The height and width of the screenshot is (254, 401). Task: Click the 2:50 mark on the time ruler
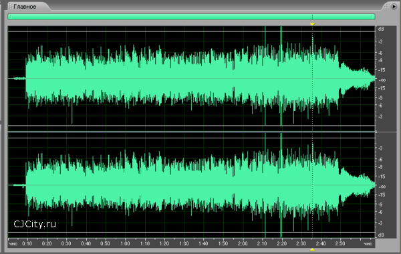click(x=340, y=243)
